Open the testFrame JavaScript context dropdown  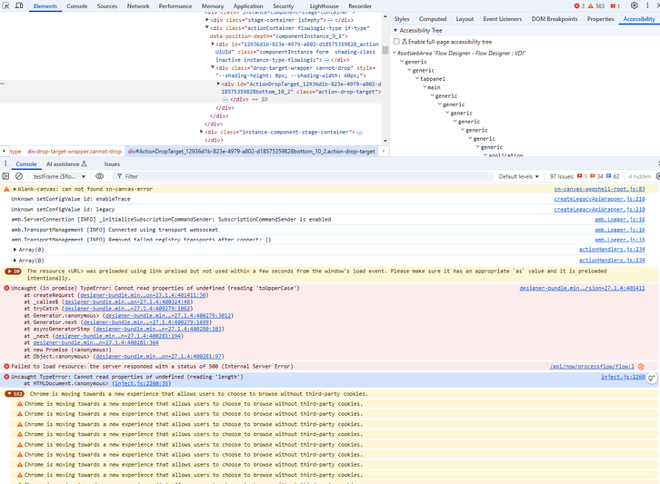point(59,176)
